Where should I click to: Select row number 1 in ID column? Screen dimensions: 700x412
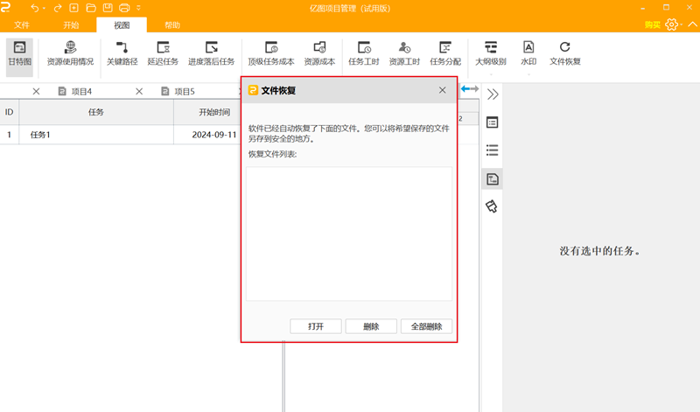click(x=9, y=135)
